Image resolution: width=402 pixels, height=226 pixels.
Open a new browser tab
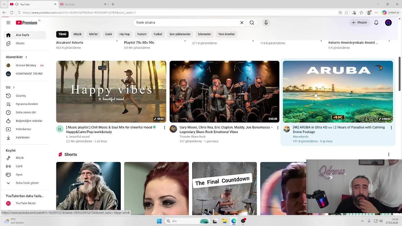point(113,4)
